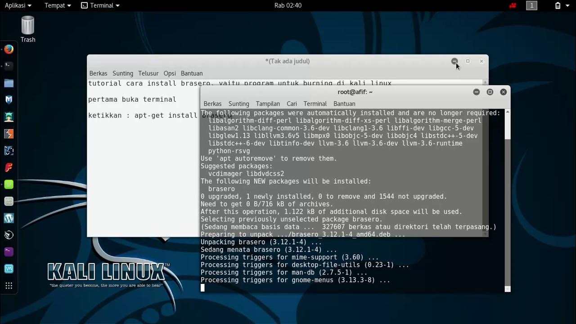Screen dimensions: 576x324
Task: Click the text editor title '*(Tak ada judul)'
Action: pos(288,61)
